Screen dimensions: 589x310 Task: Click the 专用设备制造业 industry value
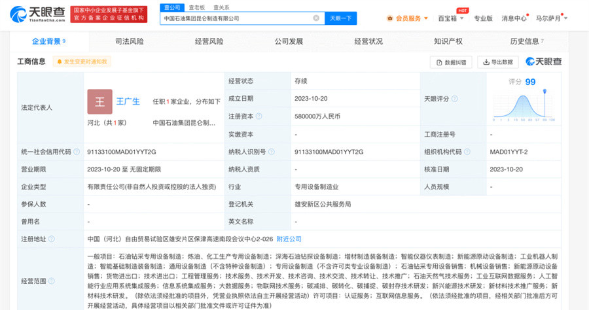coord(316,187)
